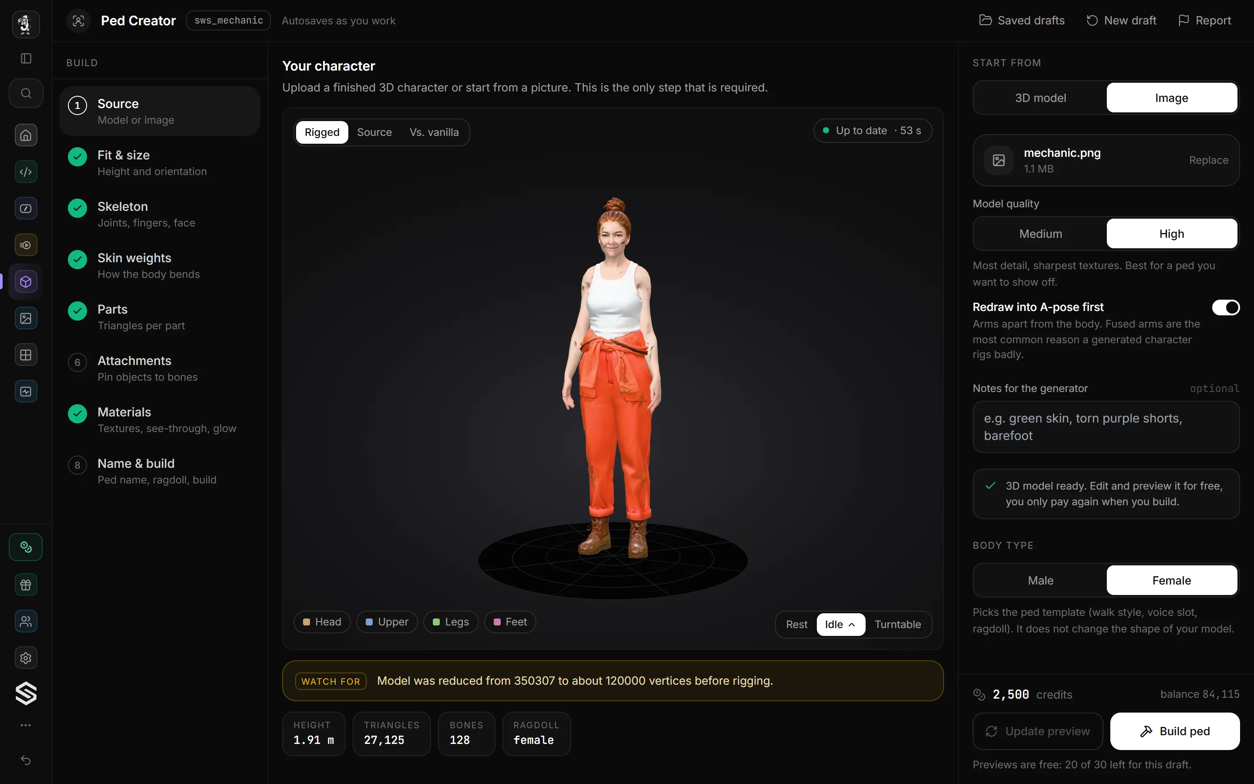
Task: Click the three-dots more icon in the sidebar
Action: point(26,725)
